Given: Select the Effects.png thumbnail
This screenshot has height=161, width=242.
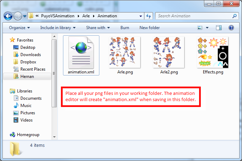Looking at the screenshot, I should (213, 52).
